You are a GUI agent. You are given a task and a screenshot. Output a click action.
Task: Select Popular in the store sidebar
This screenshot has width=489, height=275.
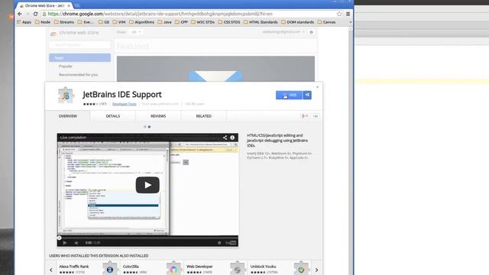pos(66,66)
